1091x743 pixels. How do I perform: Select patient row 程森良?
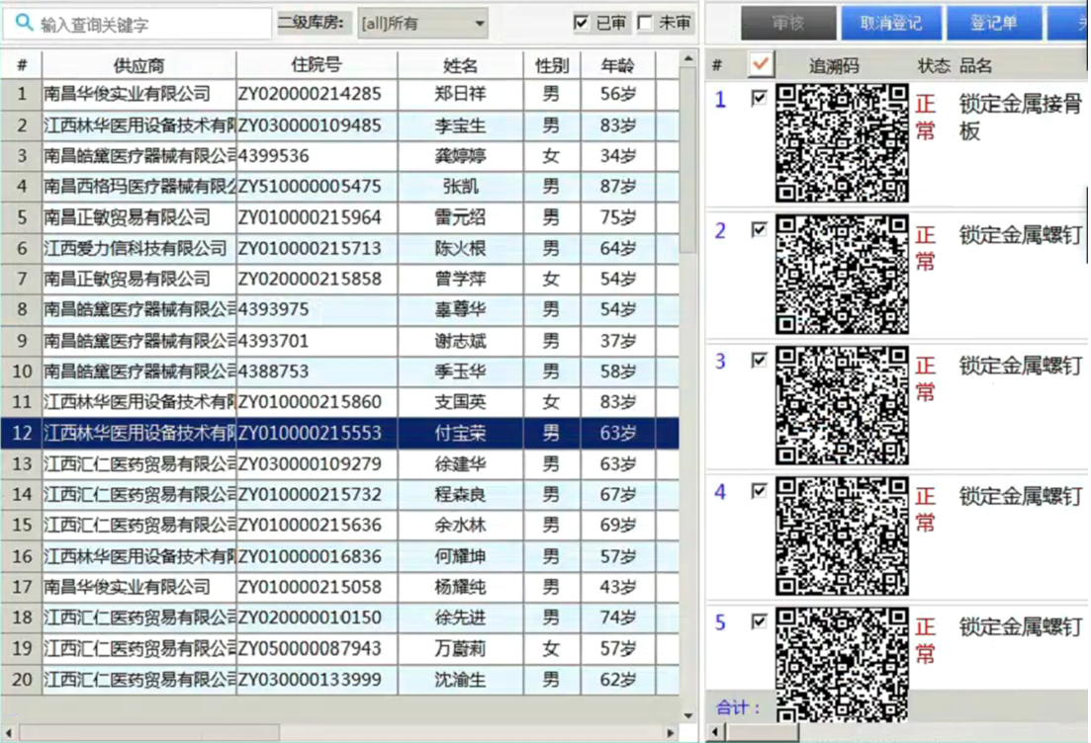[340, 494]
